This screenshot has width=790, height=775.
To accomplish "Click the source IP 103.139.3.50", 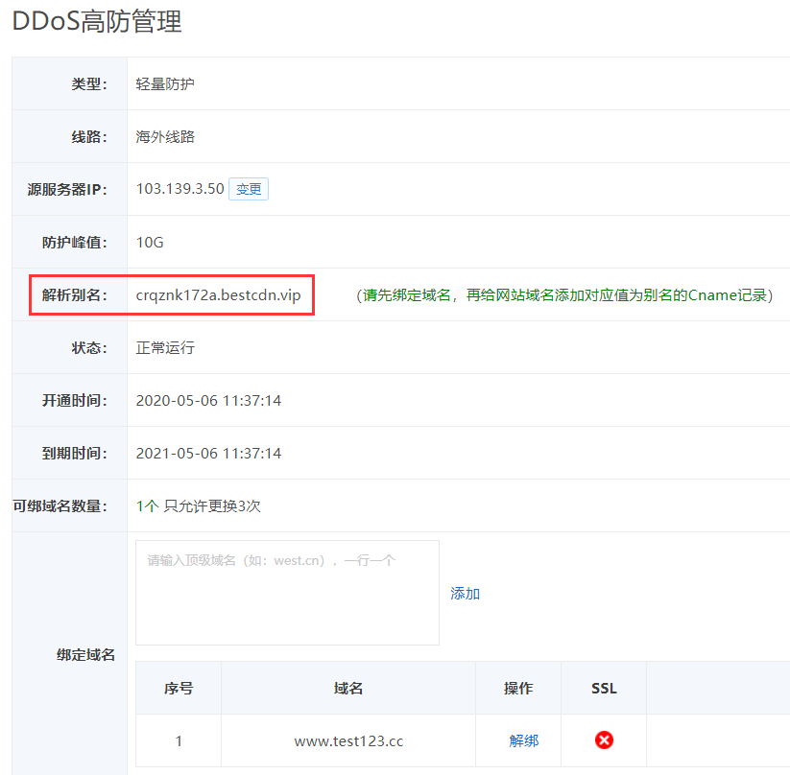I will coord(180,189).
